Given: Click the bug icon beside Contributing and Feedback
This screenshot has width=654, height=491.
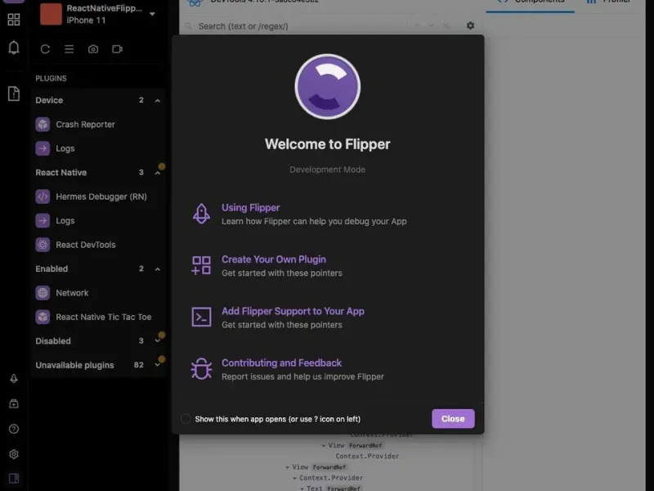Looking at the screenshot, I should click(201, 369).
